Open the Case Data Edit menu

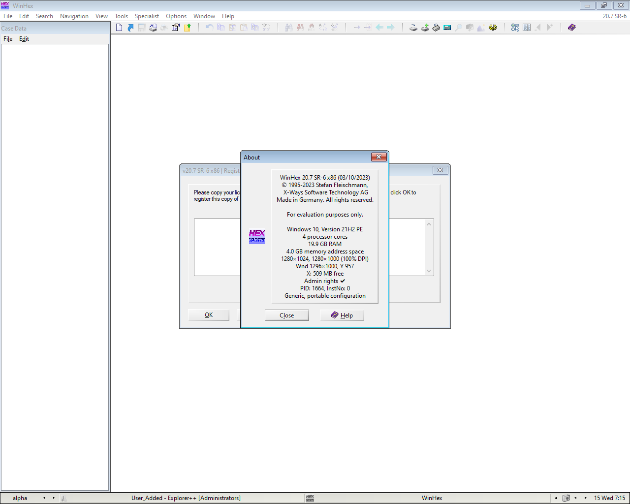click(x=24, y=39)
